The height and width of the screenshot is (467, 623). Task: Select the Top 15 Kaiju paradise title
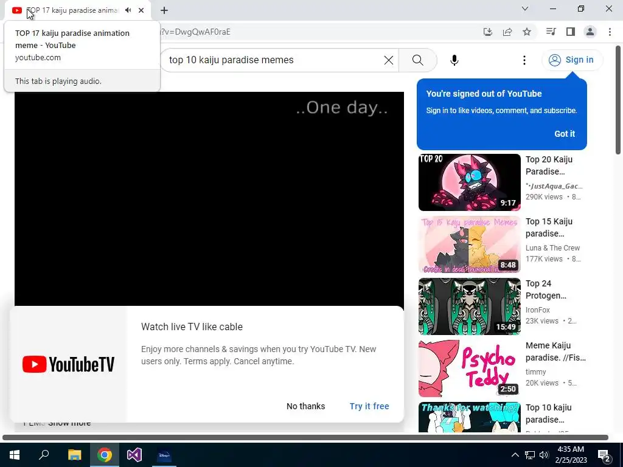click(549, 227)
